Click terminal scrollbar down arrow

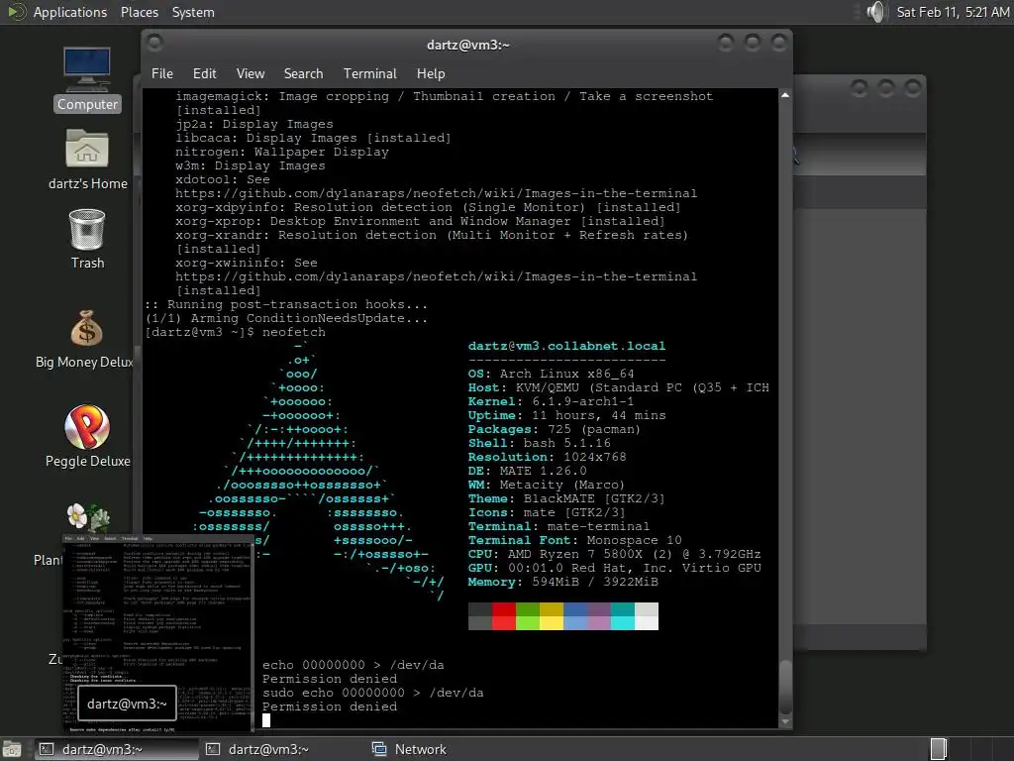pos(785,722)
